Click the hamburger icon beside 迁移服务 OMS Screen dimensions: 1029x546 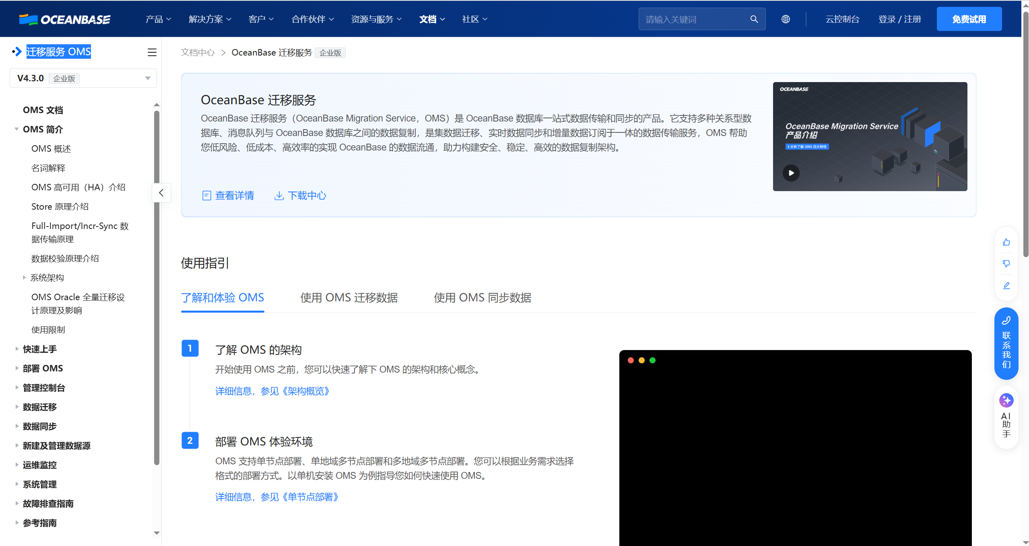click(152, 52)
